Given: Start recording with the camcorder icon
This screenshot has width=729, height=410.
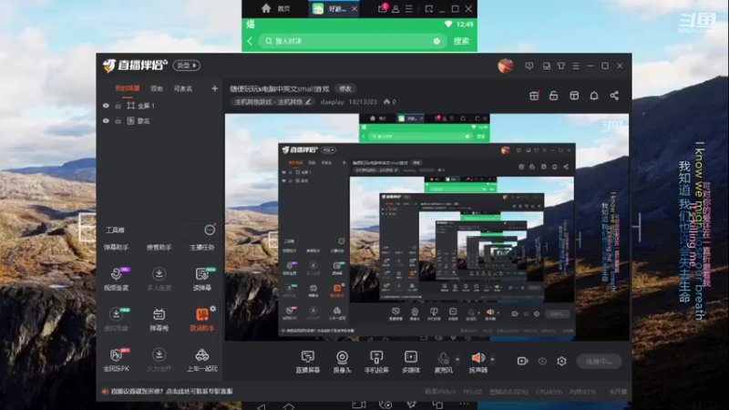Looking at the screenshot, I should click(522, 361).
